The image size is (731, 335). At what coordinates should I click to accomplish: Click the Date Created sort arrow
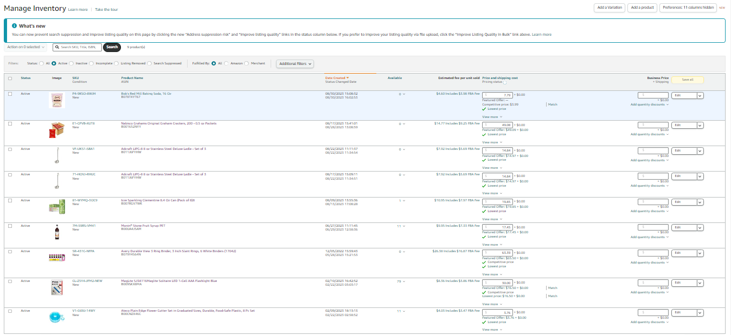(x=347, y=78)
